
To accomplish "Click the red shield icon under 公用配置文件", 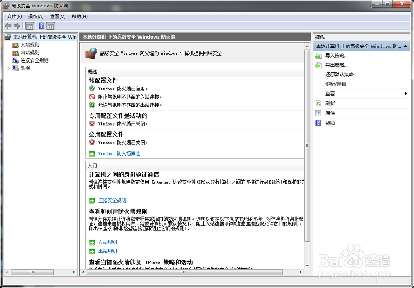I will pyautogui.click(x=92, y=143).
